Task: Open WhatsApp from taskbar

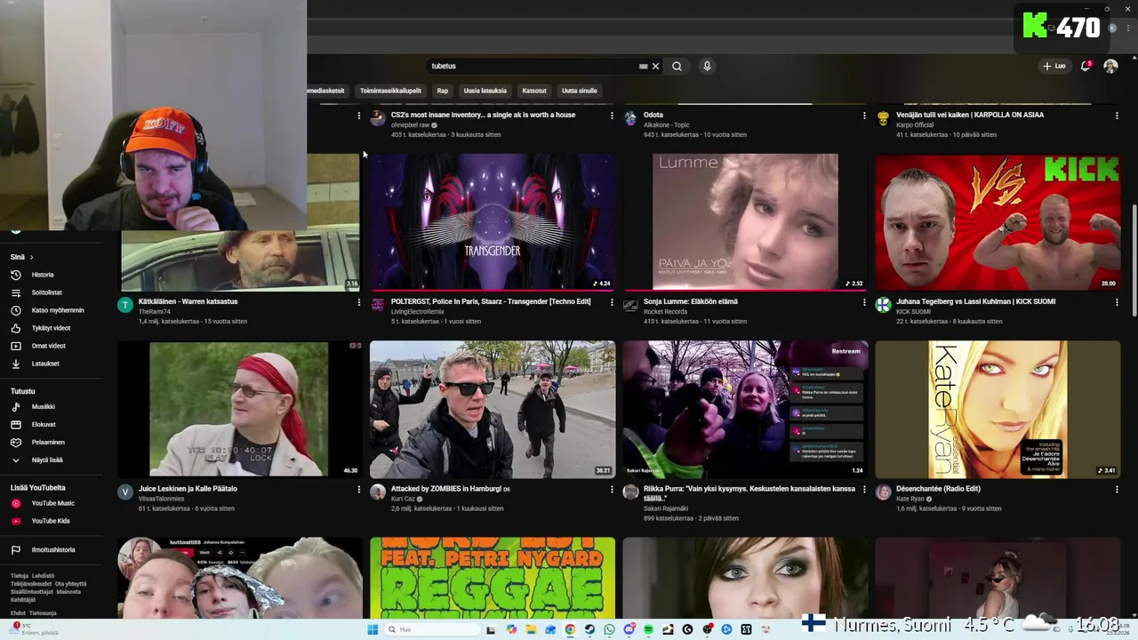Action: [x=609, y=629]
